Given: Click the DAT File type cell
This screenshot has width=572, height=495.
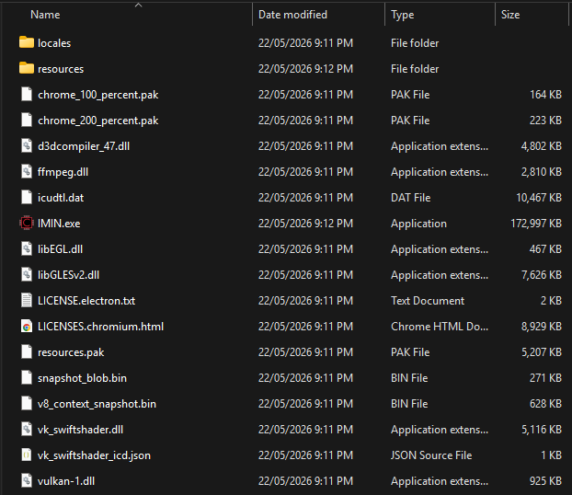Looking at the screenshot, I should pos(411,198).
